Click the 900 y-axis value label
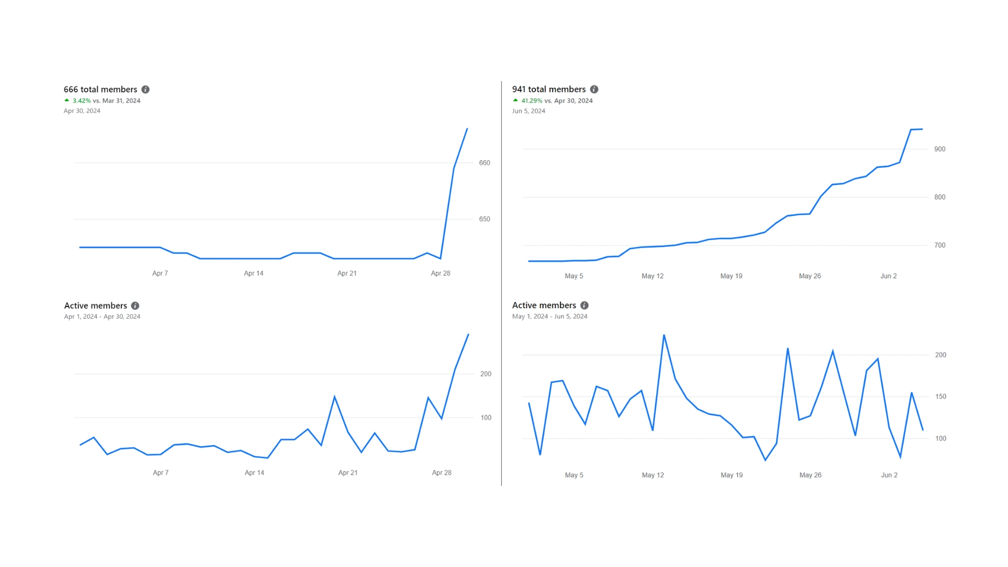This screenshot has height=567, width=1008. pyautogui.click(x=940, y=149)
